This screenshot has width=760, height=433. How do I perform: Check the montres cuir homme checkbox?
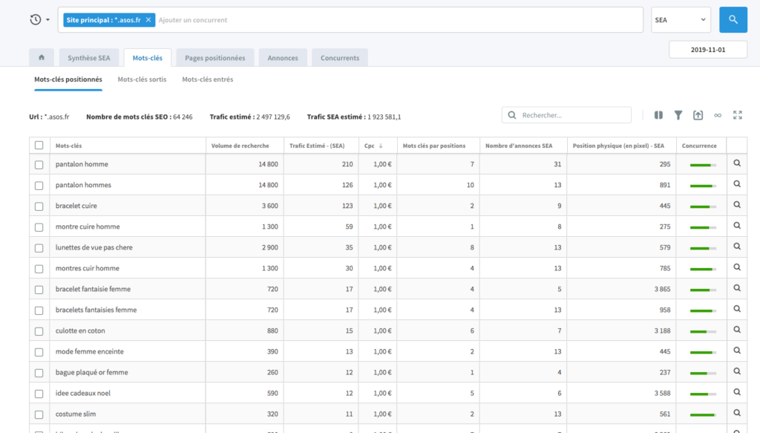click(39, 269)
